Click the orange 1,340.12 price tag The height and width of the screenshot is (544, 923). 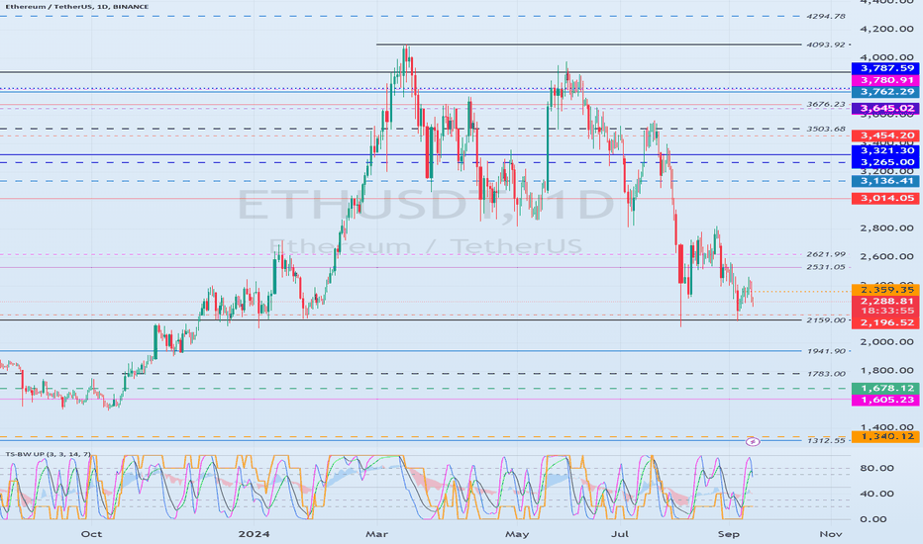(x=885, y=436)
